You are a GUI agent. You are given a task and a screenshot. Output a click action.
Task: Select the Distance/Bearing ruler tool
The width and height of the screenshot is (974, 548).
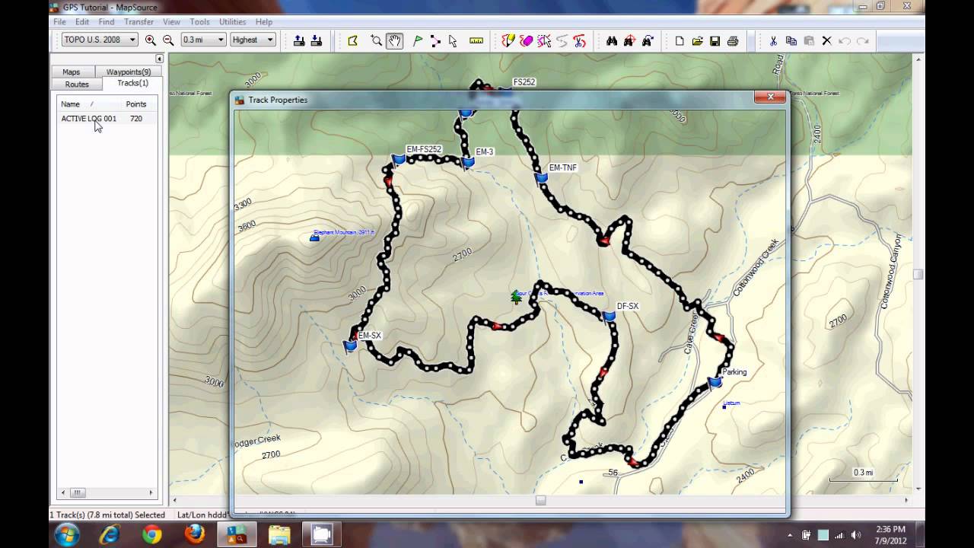476,40
